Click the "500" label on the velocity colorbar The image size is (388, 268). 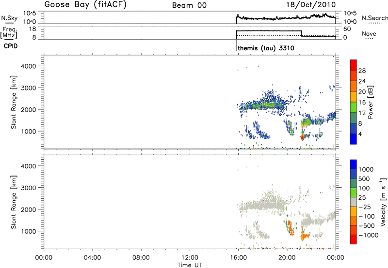click(x=364, y=179)
